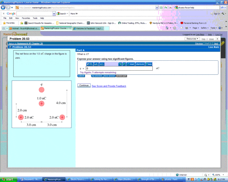Screen dimensions: 228x182
Task: Click the redo arrow in answer toolbar
Action: [x=124, y=64]
